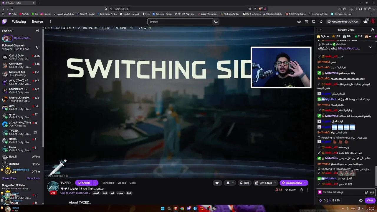The image size is (377, 212).
Task: Open the user profile avatar menu
Action: coord(373,21)
